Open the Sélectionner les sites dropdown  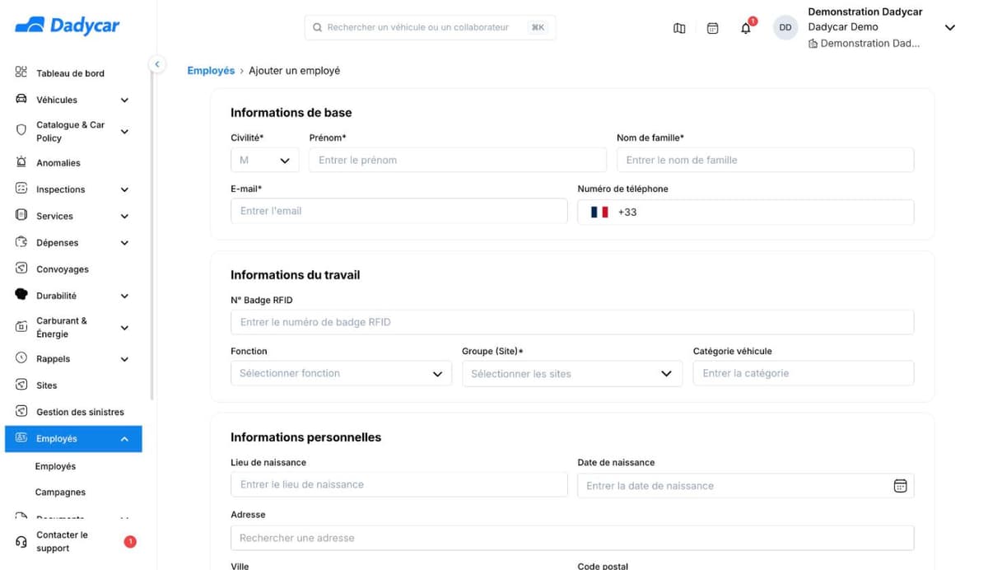point(572,373)
